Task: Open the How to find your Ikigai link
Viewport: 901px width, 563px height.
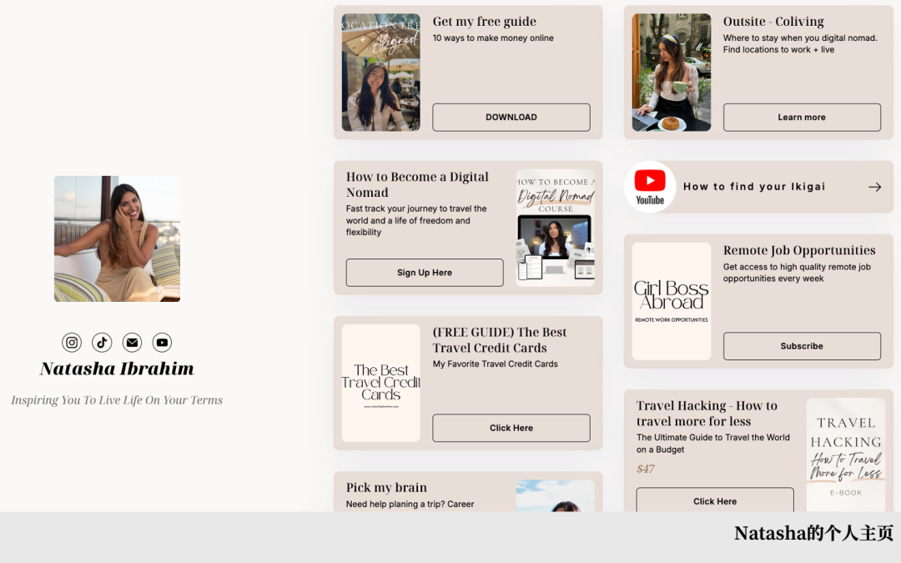Action: point(754,187)
